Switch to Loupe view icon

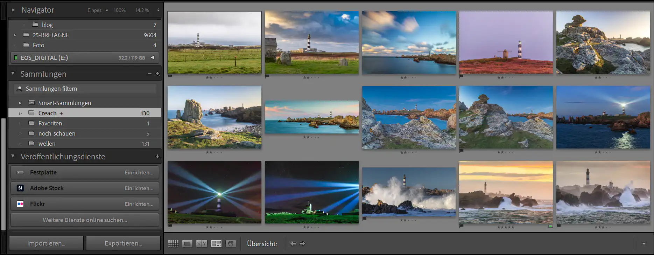tap(188, 243)
